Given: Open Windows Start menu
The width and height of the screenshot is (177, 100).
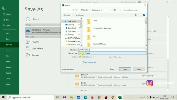Looking at the screenshot, I should click(3, 97).
